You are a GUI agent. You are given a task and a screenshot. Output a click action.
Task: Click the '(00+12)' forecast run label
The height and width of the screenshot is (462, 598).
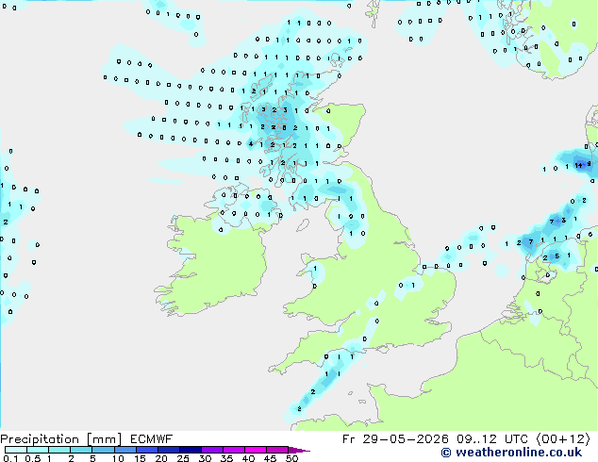(x=564, y=439)
